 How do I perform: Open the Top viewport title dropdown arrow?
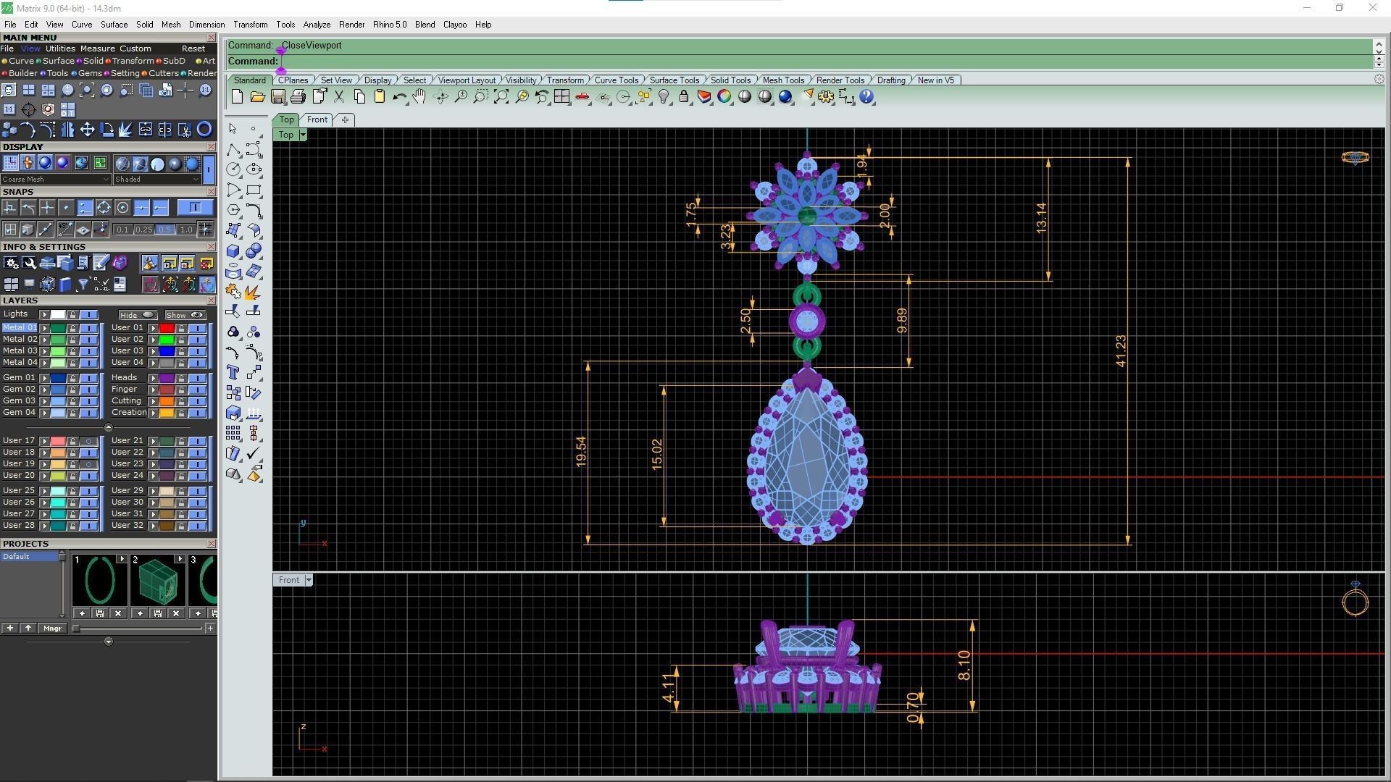[x=303, y=135]
